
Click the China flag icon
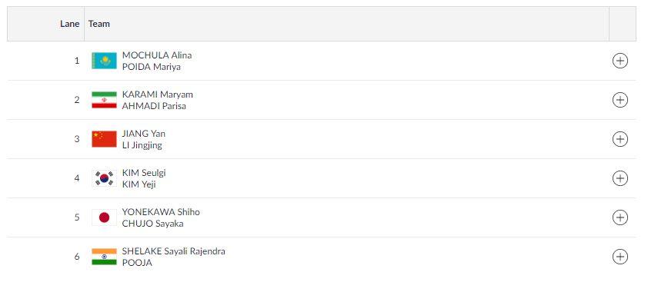[x=104, y=139]
